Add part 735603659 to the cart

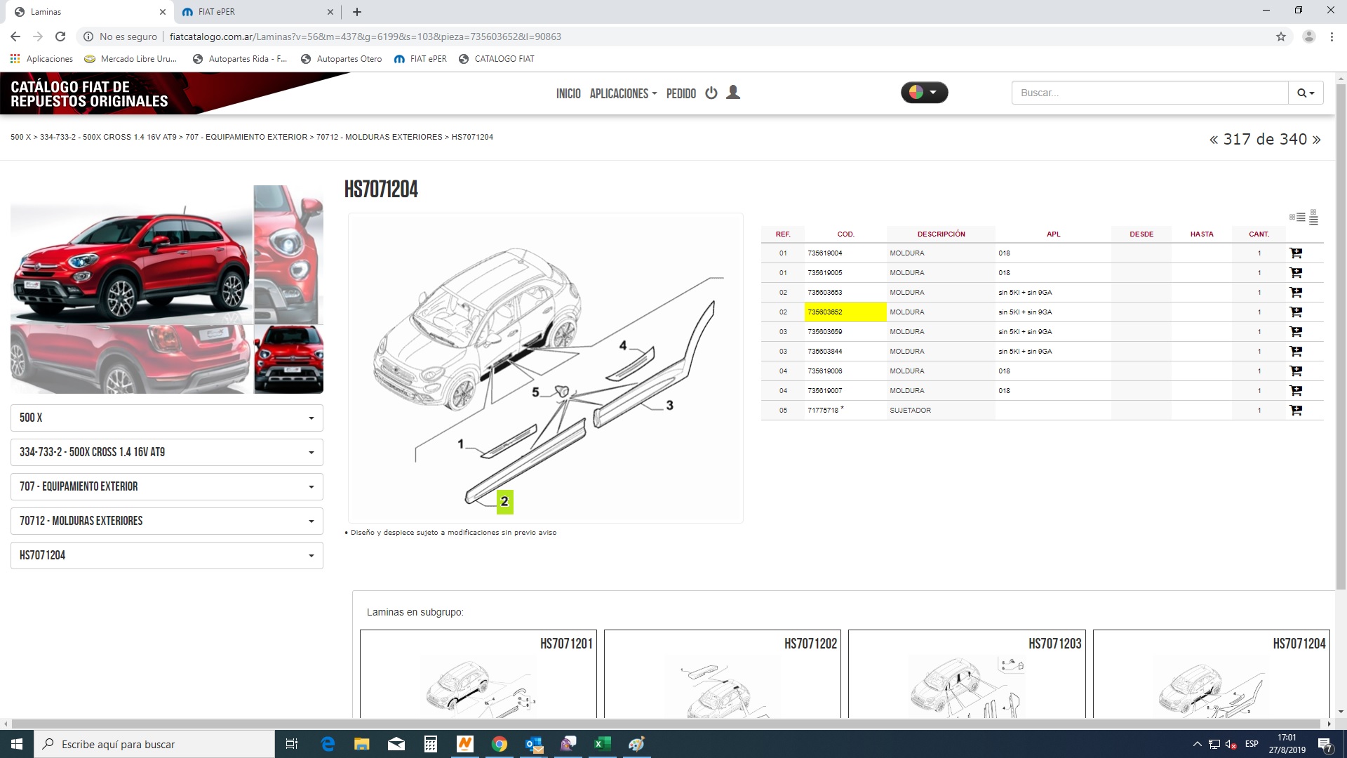pyautogui.click(x=1296, y=332)
